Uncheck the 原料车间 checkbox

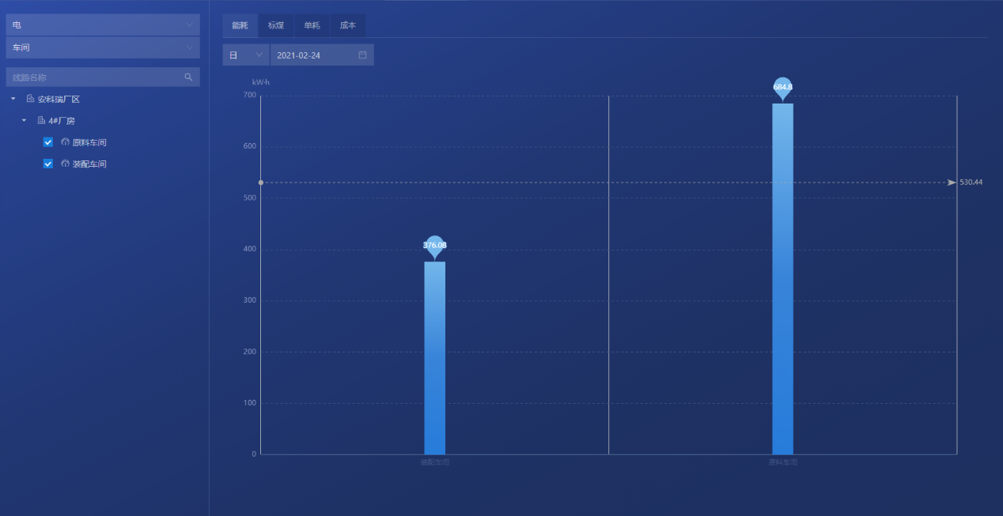pos(48,142)
